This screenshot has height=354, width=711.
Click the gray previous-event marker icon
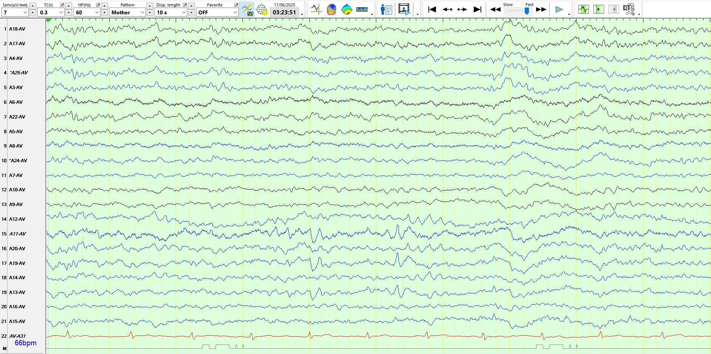click(614, 9)
